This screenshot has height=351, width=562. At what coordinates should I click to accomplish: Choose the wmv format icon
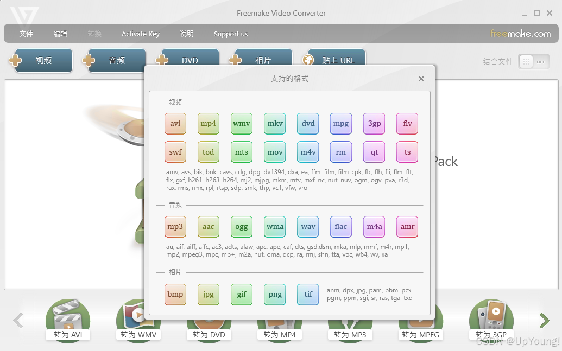pos(242,124)
